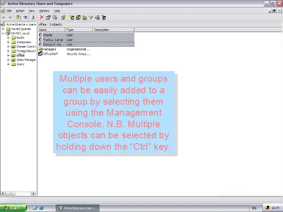Screen dimensions: 283x212
Task: Toggle the Show/Hide Console Tree icon
Action: click(x=25, y=18)
